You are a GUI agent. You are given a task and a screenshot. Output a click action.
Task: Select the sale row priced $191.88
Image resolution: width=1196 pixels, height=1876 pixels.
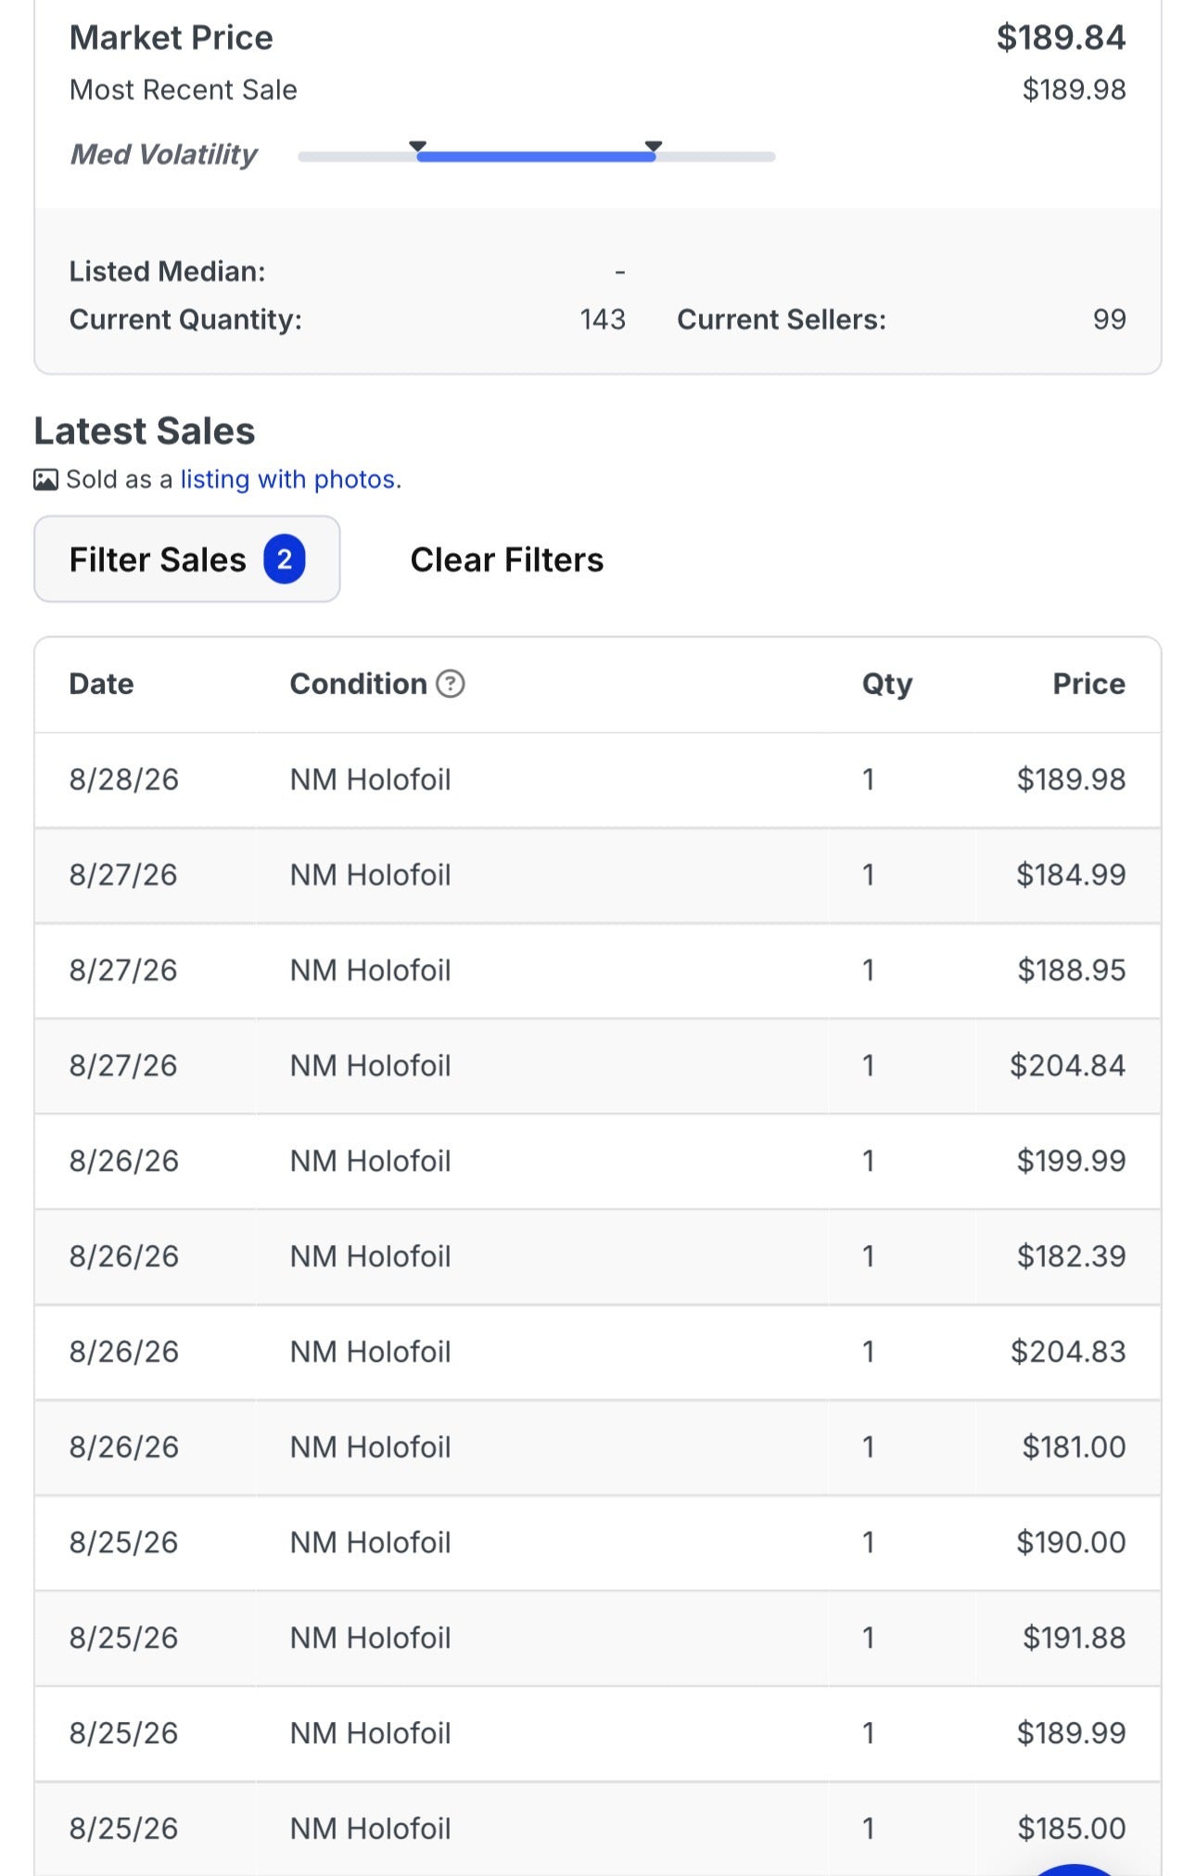(598, 1638)
